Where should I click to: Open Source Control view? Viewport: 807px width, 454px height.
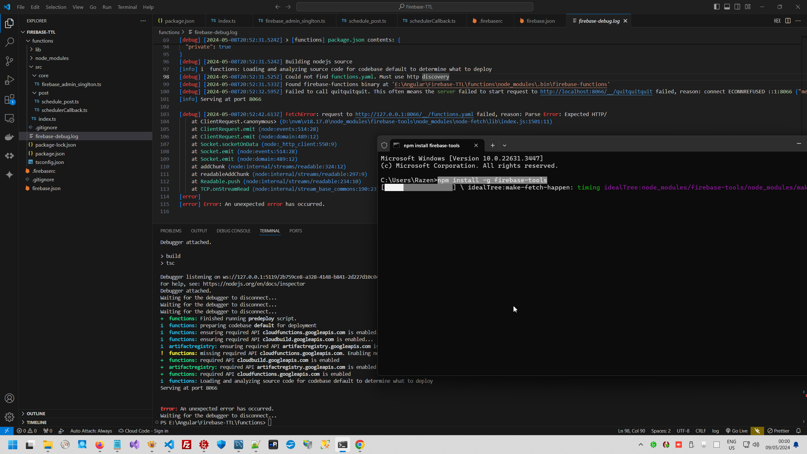(9, 61)
